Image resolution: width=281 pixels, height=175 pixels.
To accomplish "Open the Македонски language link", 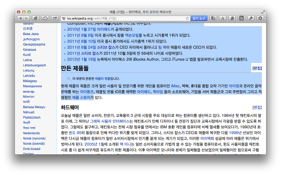I will [32, 86].
